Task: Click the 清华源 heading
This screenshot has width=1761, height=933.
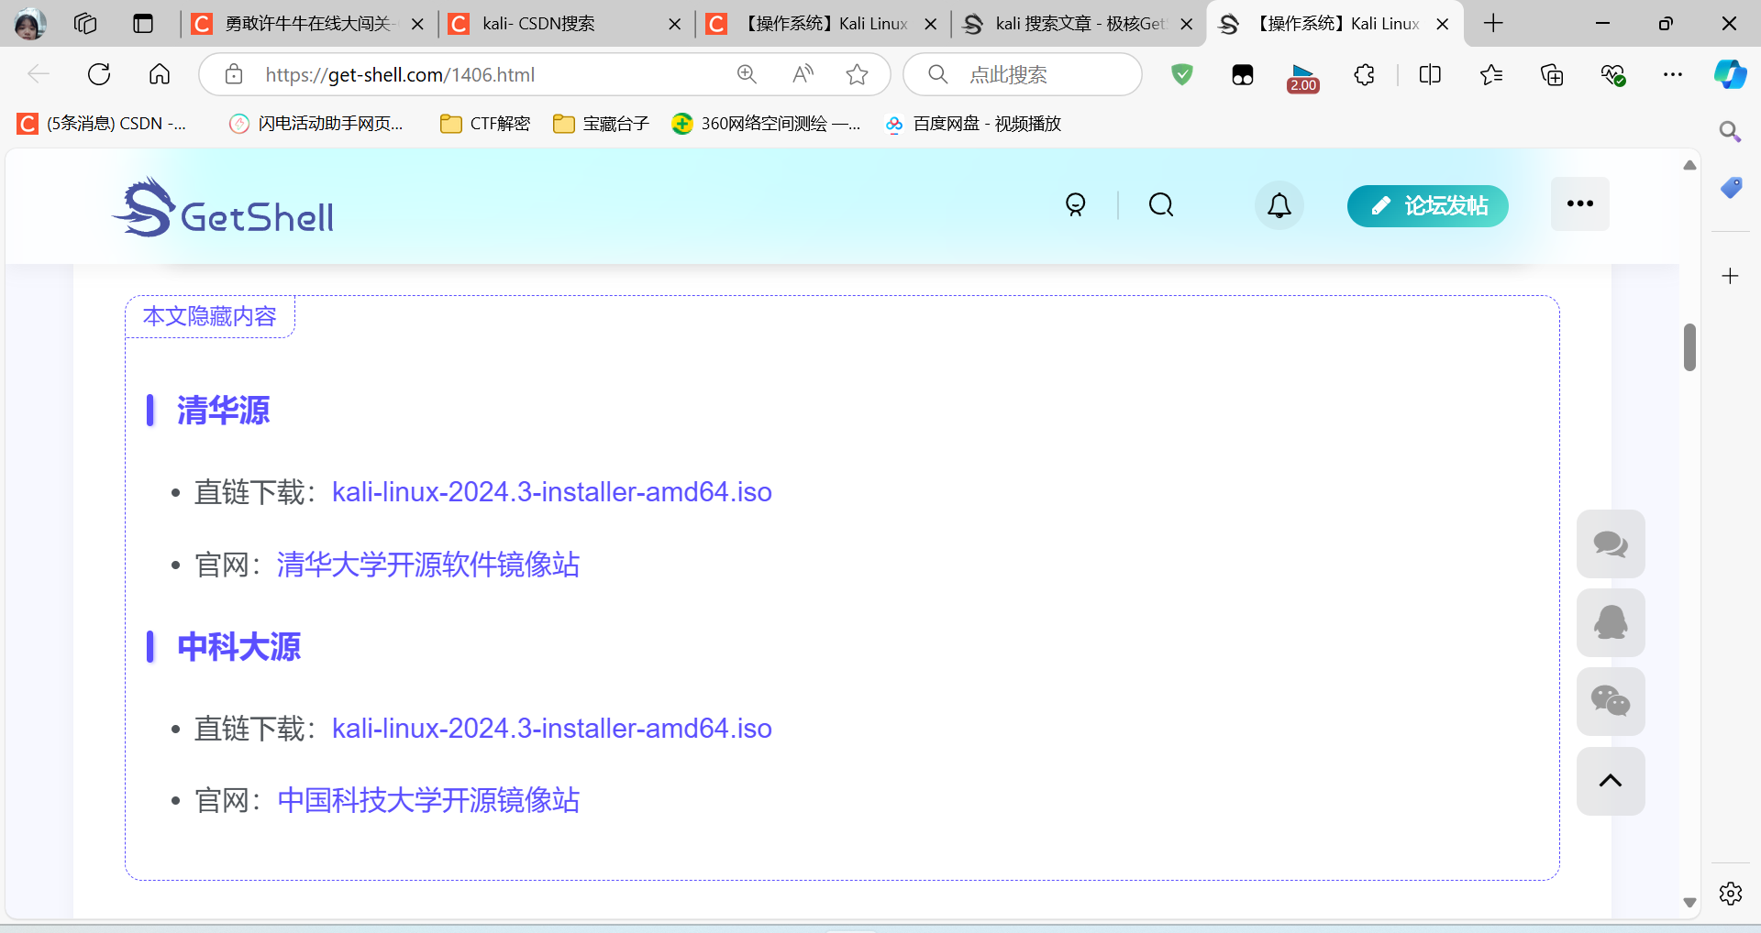Action: pyautogui.click(x=223, y=410)
